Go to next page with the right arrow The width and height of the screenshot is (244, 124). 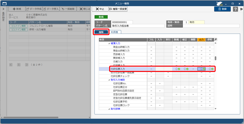pyautogui.click(x=27, y=65)
